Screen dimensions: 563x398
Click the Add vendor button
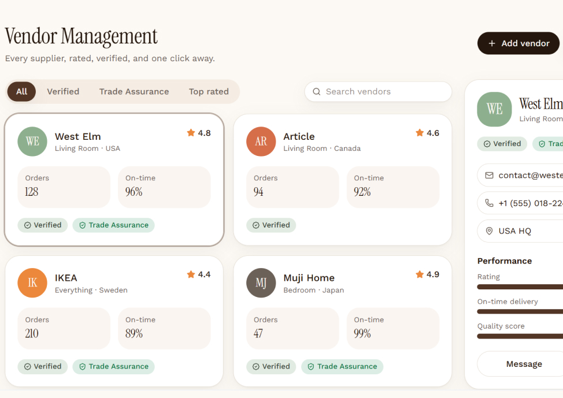coord(518,43)
